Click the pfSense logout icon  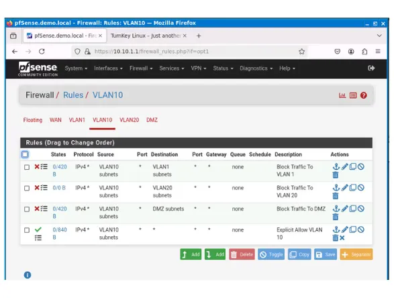coord(371,68)
